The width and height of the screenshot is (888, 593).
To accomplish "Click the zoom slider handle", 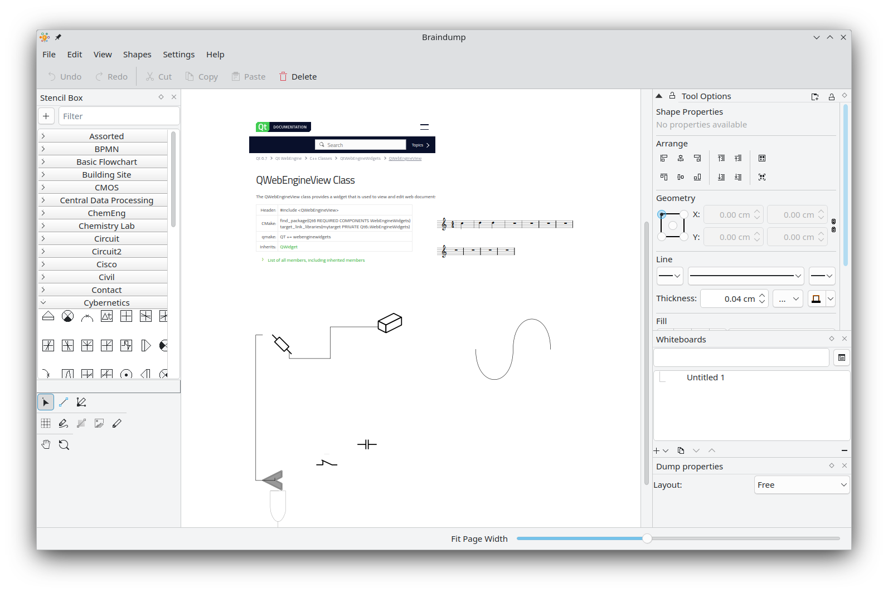I will [647, 538].
